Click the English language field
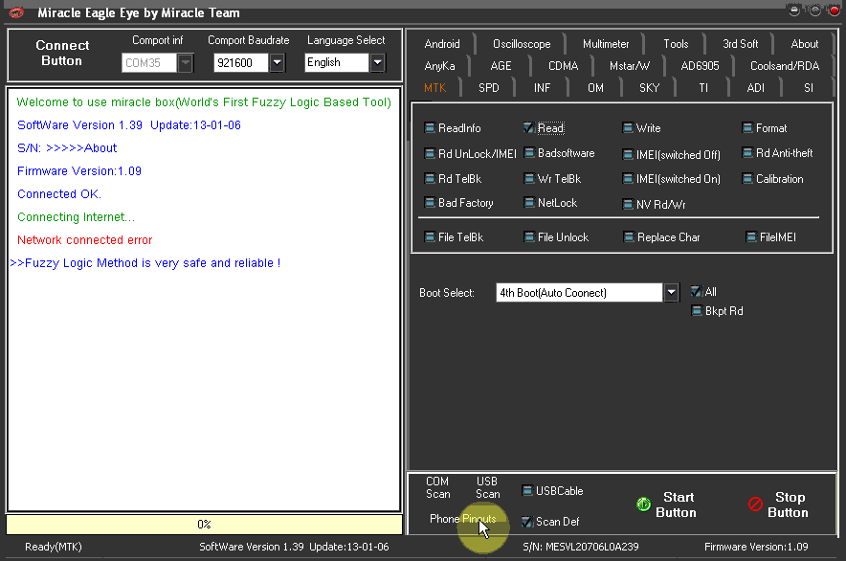This screenshot has height=561, width=846. (x=337, y=62)
